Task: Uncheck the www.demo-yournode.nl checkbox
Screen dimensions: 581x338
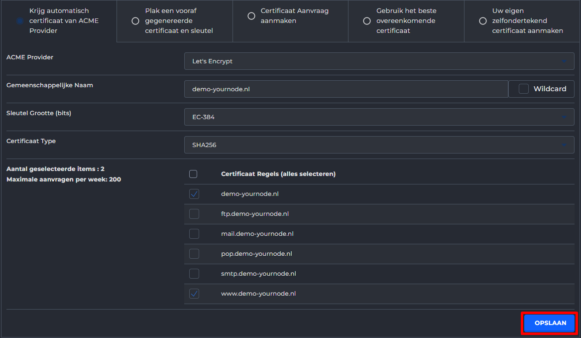Action: (194, 294)
